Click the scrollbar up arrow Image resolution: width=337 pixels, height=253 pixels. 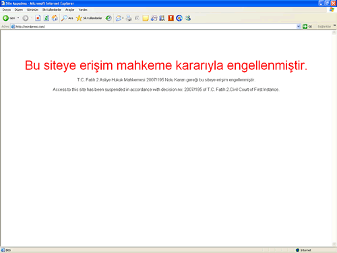click(334, 32)
